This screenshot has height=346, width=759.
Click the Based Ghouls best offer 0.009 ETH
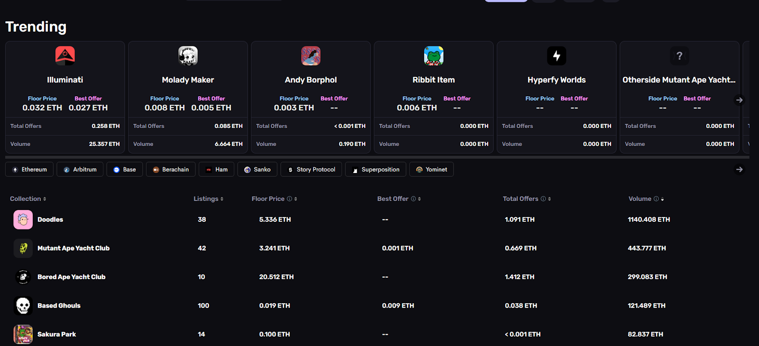coord(398,306)
